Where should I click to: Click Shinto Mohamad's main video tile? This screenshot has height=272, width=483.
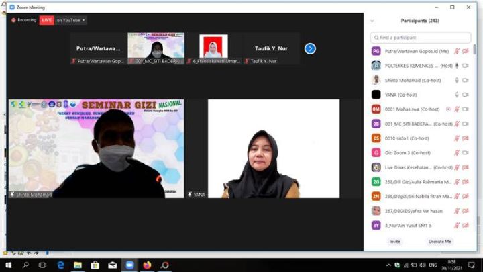tap(97, 148)
